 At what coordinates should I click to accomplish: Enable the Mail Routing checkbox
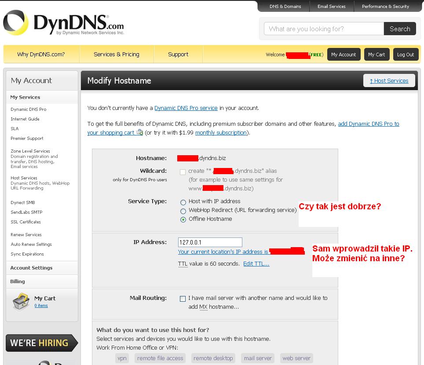pyautogui.click(x=183, y=299)
